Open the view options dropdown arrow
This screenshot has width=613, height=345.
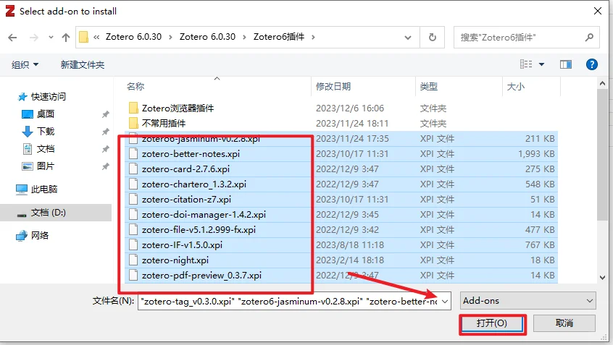pos(541,64)
